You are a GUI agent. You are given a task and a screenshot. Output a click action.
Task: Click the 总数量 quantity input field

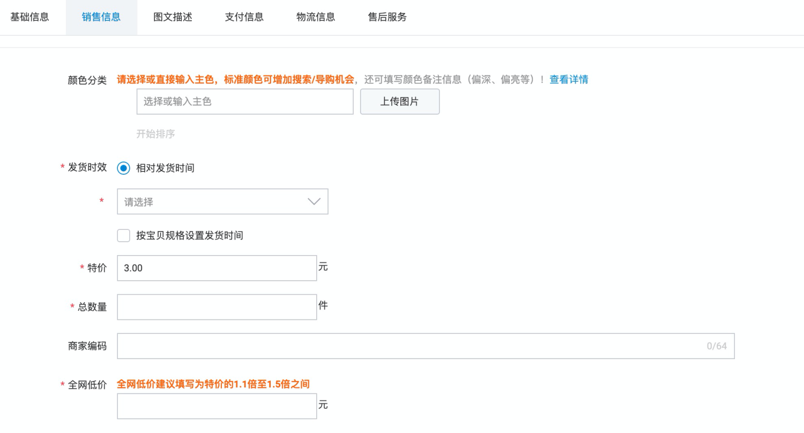[217, 307]
